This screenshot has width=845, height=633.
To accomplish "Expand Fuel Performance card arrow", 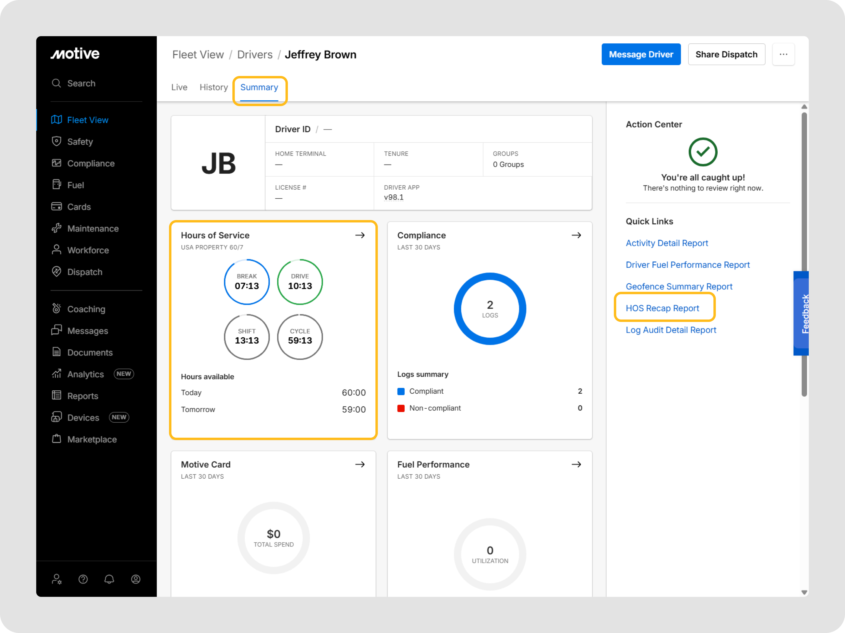I will [576, 465].
